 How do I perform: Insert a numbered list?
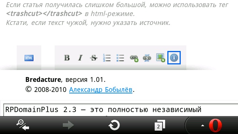click(x=107, y=58)
